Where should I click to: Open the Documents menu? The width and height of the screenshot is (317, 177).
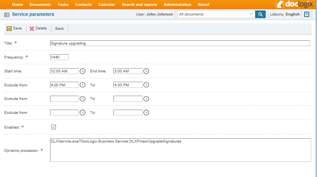(40, 5)
